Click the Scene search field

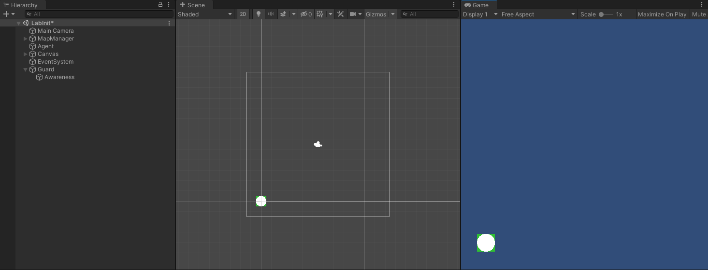point(429,14)
